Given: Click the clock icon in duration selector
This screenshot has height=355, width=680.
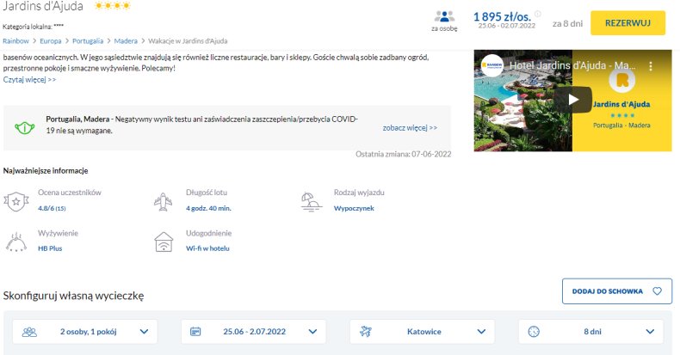Looking at the screenshot, I should click(x=534, y=332).
